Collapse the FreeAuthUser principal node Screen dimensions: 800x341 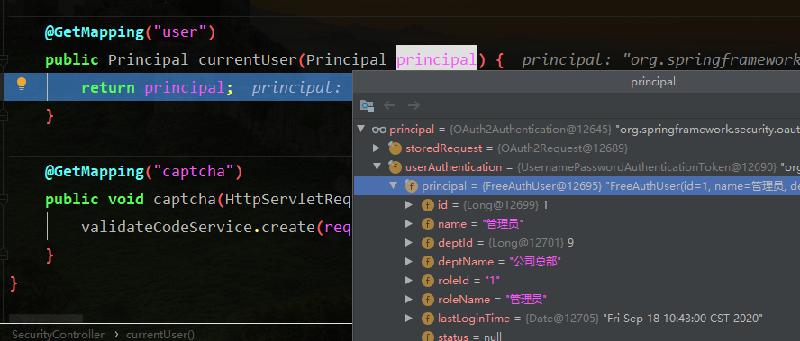(394, 185)
